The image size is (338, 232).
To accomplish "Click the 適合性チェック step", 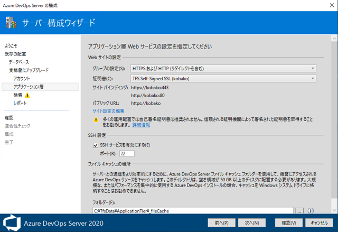I will (17, 126).
